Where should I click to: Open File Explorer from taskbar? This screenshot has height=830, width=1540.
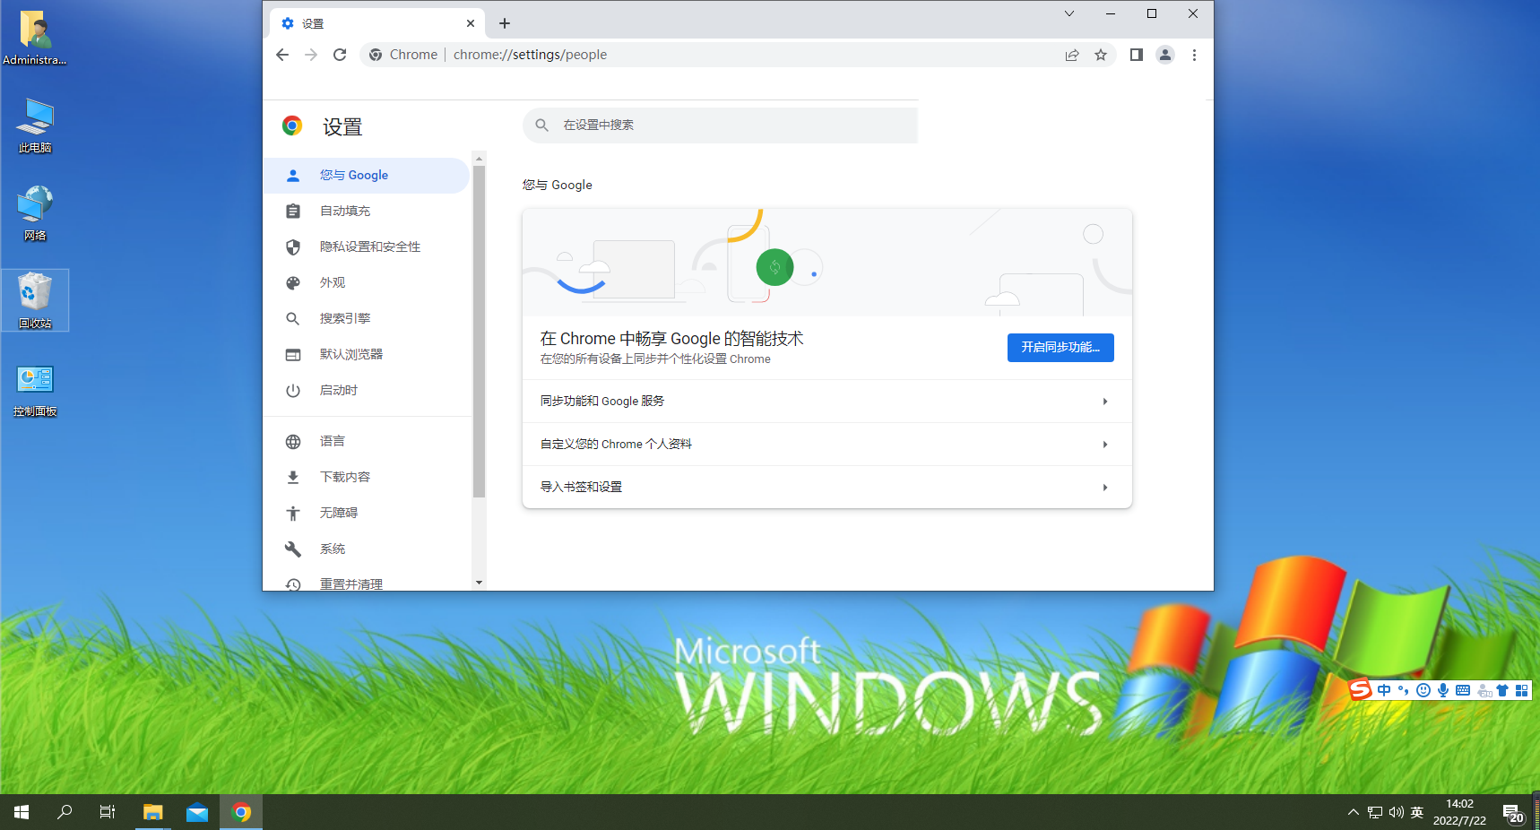pos(153,812)
